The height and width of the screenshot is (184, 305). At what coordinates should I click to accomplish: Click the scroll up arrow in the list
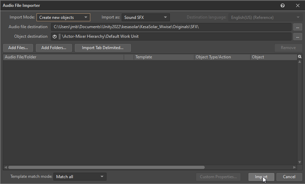click(x=299, y=62)
